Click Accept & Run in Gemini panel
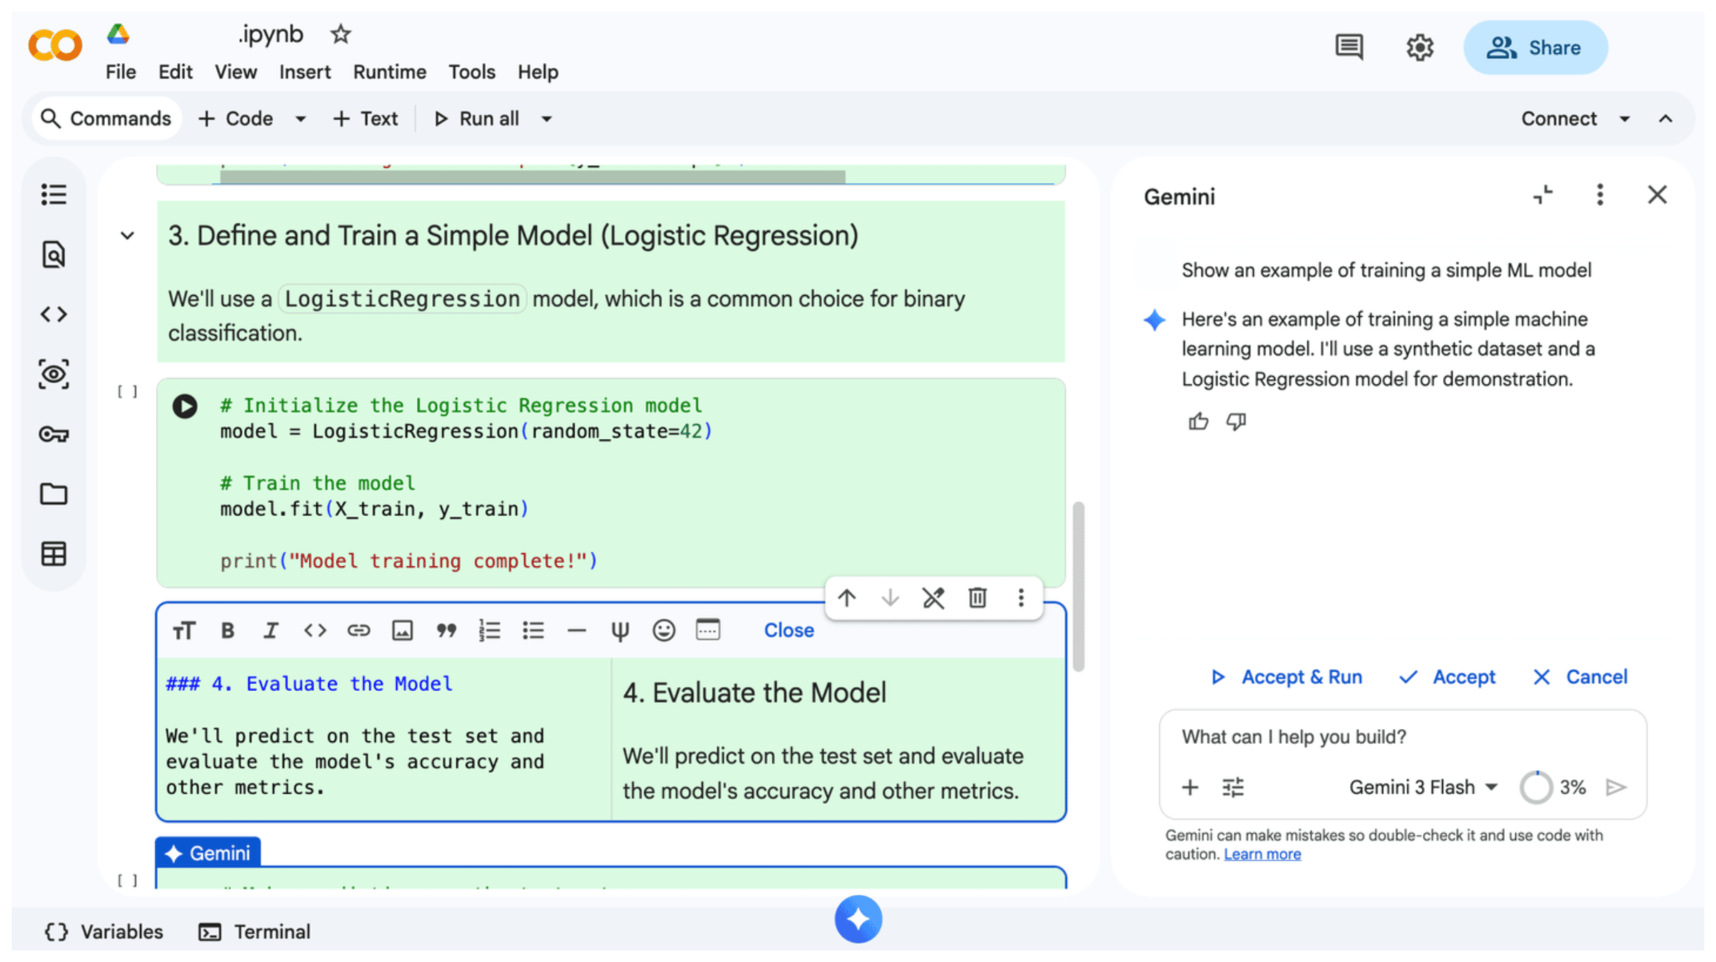The height and width of the screenshot is (962, 1716). click(x=1286, y=677)
